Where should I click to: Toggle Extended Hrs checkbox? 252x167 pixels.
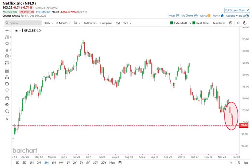tap(172, 23)
